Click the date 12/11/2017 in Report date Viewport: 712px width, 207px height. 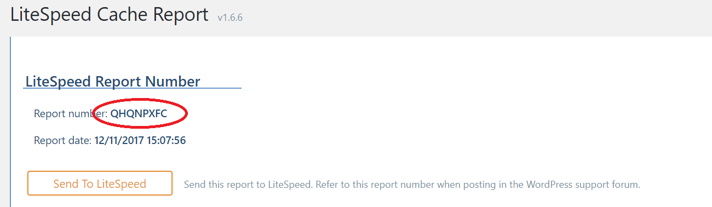pyautogui.click(x=117, y=141)
